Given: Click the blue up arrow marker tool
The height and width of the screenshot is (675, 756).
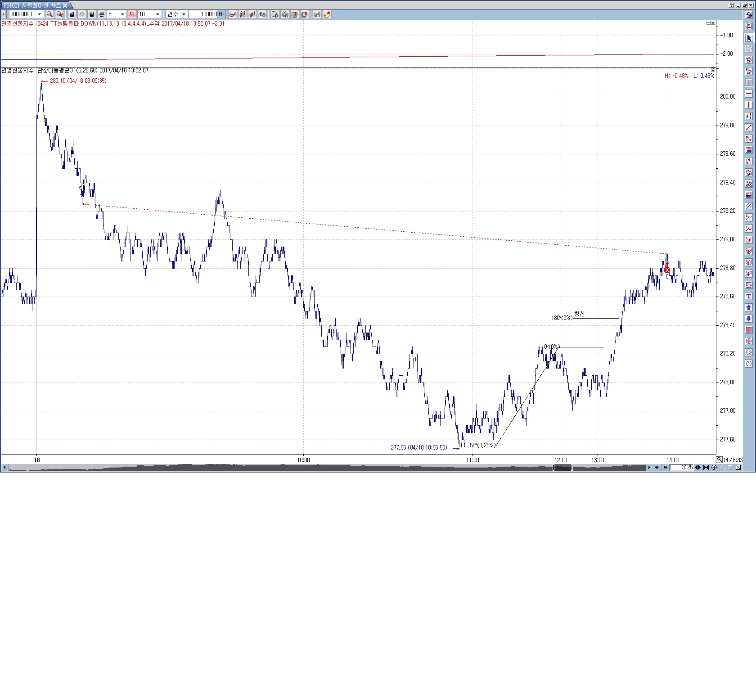Looking at the screenshot, I should click(x=749, y=307).
